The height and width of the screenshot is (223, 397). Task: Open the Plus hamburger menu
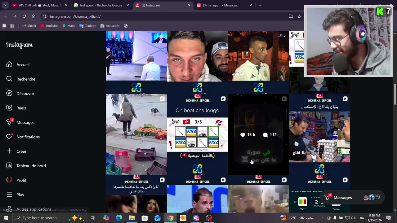tap(15, 195)
